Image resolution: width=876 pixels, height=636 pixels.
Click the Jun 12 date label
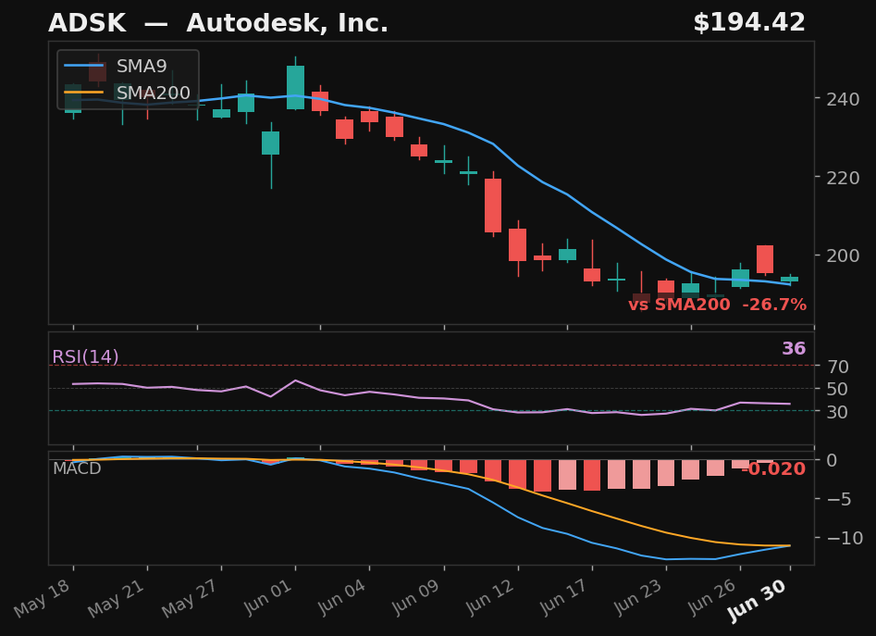click(490, 597)
